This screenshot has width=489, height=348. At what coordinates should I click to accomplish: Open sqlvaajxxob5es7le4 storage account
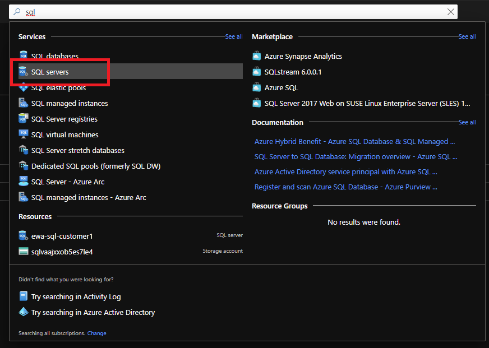coord(62,252)
